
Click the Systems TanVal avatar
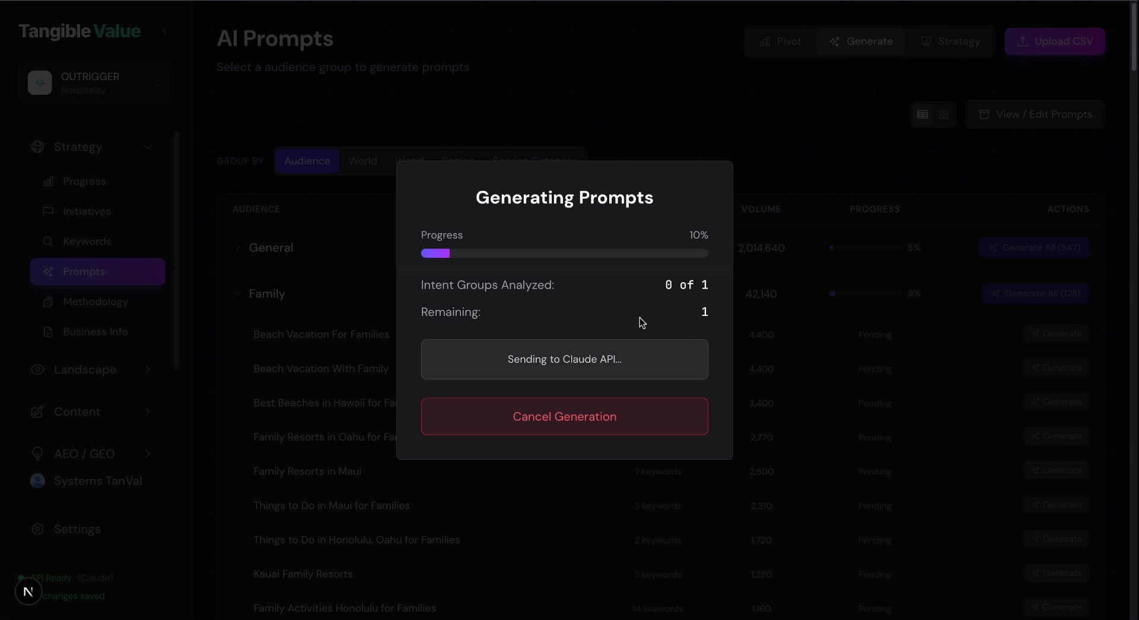coord(37,481)
